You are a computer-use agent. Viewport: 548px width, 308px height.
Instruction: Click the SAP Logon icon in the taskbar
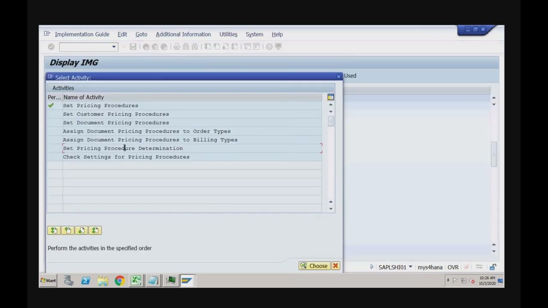click(x=187, y=281)
